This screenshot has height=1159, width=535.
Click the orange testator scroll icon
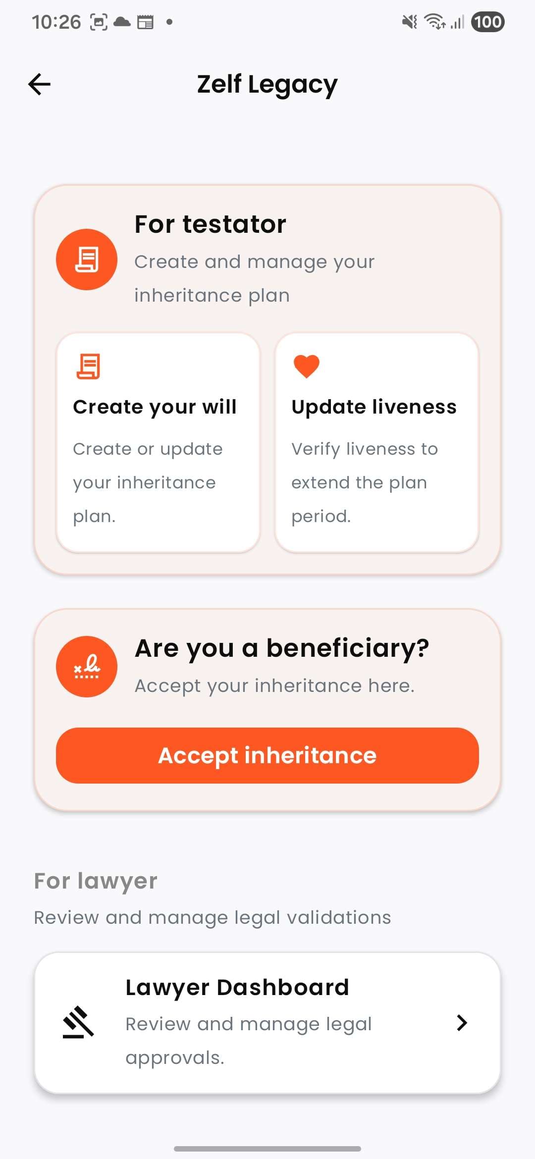87,260
